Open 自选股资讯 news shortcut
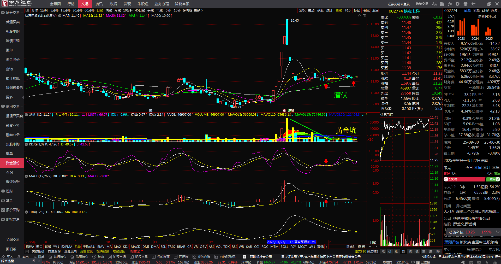 pos(225,257)
